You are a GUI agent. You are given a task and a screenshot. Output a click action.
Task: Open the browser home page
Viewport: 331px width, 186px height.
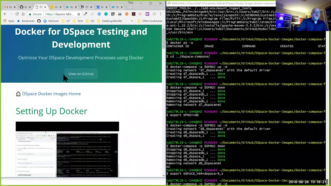23,14
